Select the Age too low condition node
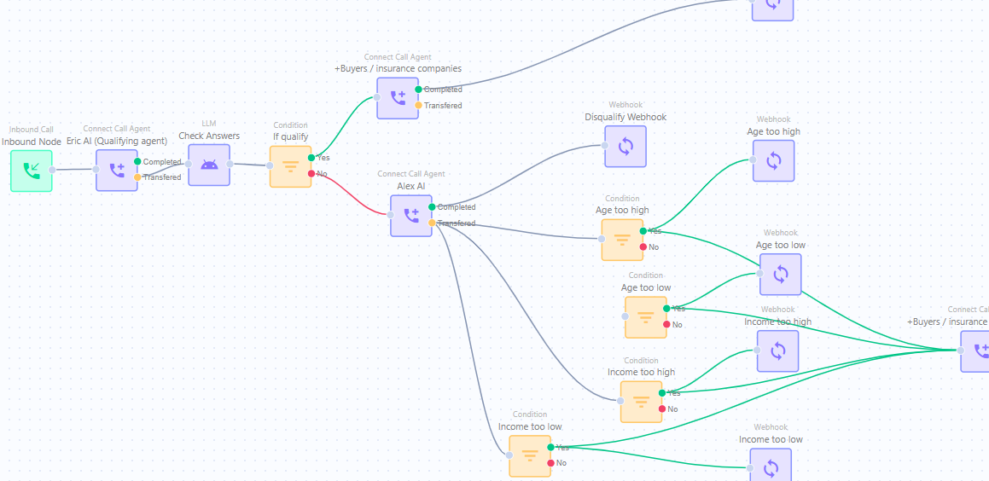The width and height of the screenshot is (989, 481). click(x=646, y=317)
